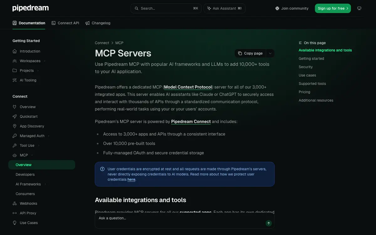Open the Pipedream Connect link

coord(191,122)
